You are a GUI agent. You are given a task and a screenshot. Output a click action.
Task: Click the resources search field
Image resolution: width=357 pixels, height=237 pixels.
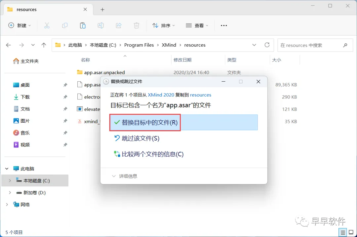pos(315,45)
